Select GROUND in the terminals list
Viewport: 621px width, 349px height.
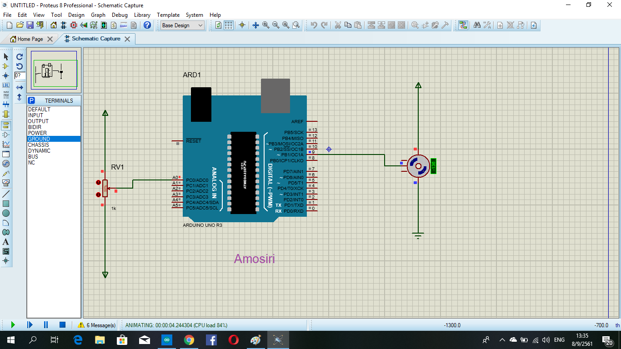click(x=54, y=139)
